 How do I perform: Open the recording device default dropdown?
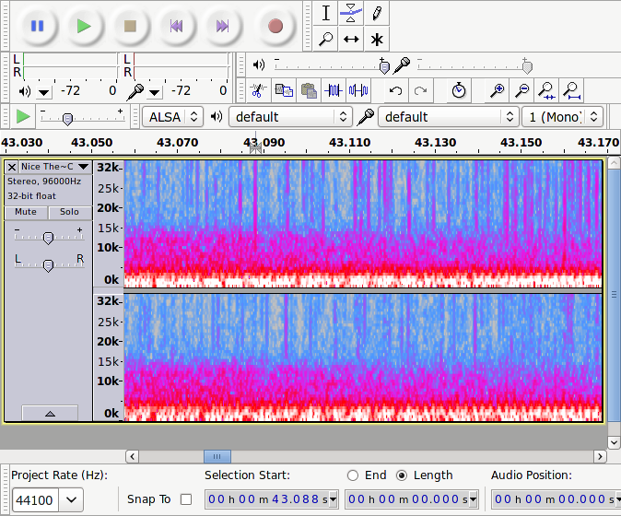coord(449,117)
